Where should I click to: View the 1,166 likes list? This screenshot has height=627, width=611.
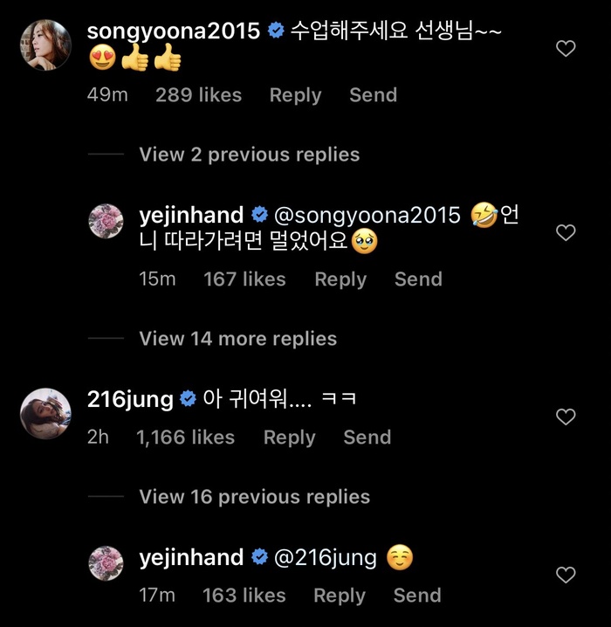[x=185, y=438]
